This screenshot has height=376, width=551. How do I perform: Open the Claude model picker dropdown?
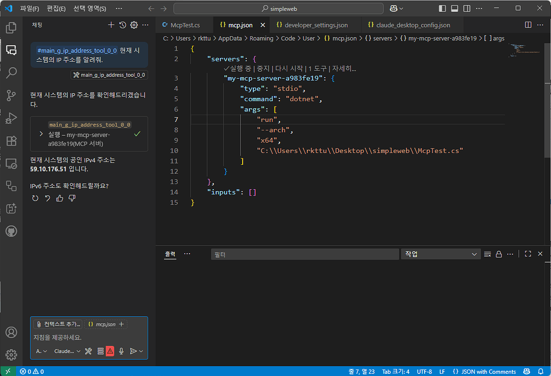pos(67,351)
